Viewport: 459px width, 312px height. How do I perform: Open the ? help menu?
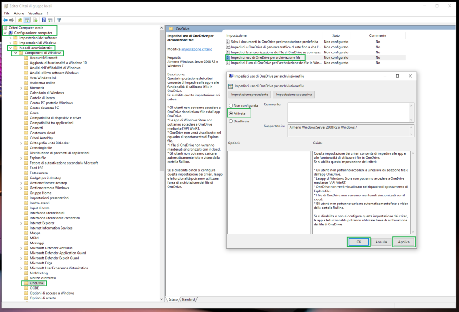(x=48, y=13)
